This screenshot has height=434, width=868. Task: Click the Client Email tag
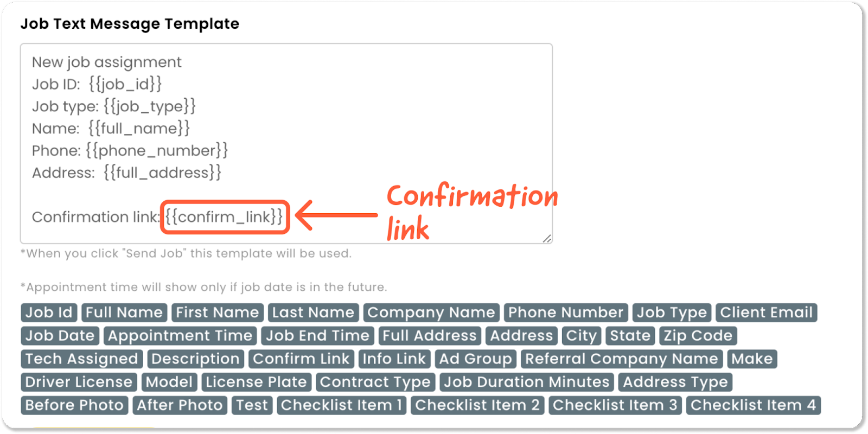tap(767, 312)
